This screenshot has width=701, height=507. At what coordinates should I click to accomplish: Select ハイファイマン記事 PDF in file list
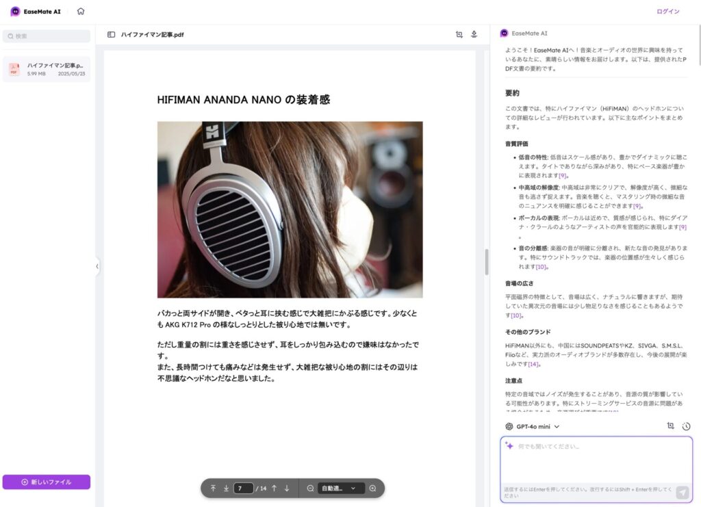pos(47,69)
